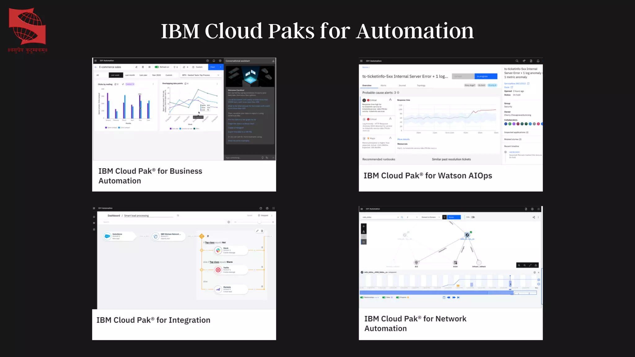Select Year 2020 time filter tab
The image size is (635, 357).
click(x=156, y=75)
